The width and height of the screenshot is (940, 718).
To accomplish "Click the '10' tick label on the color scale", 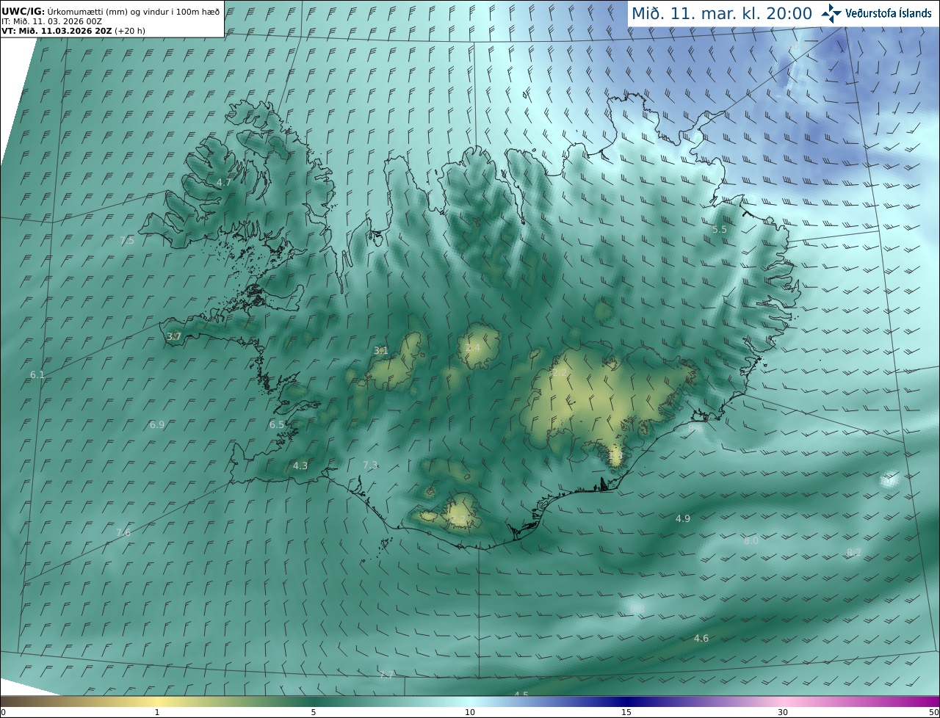I will (x=470, y=712).
